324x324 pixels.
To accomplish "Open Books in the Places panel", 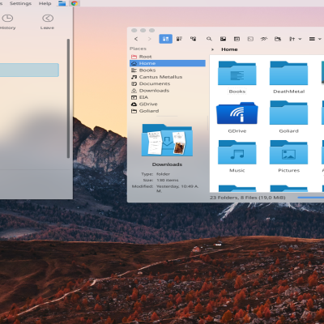I will tap(168, 70).
